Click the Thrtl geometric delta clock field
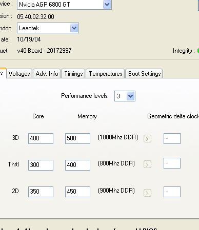199x230 pixels. point(172,163)
